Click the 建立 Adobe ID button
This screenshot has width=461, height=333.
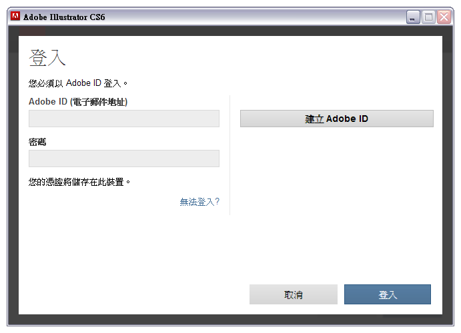(337, 119)
